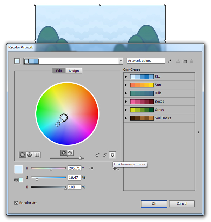The width and height of the screenshot is (211, 222).
Task: Switch to the Edit tab
Action: point(59,71)
